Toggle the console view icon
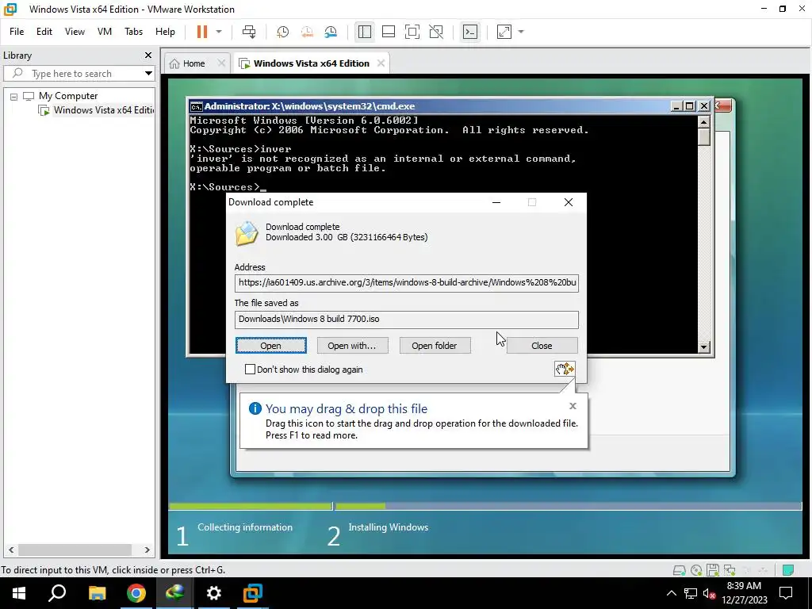 pyautogui.click(x=470, y=32)
